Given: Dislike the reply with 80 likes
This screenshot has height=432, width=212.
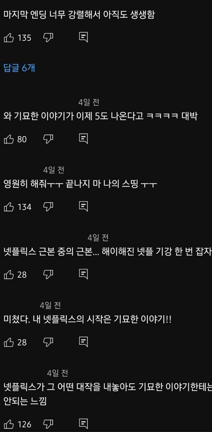Looking at the screenshot, I should [x=48, y=139].
